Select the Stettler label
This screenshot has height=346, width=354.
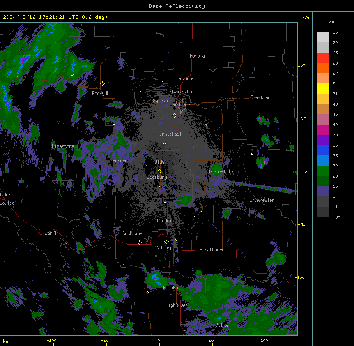(x=260, y=97)
